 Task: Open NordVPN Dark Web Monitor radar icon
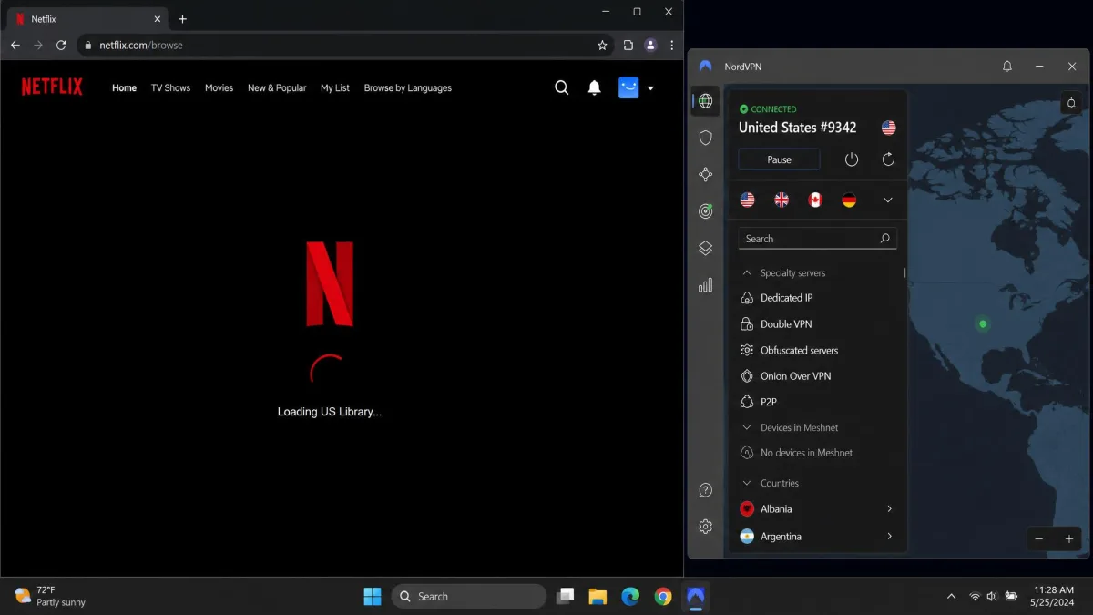705,211
